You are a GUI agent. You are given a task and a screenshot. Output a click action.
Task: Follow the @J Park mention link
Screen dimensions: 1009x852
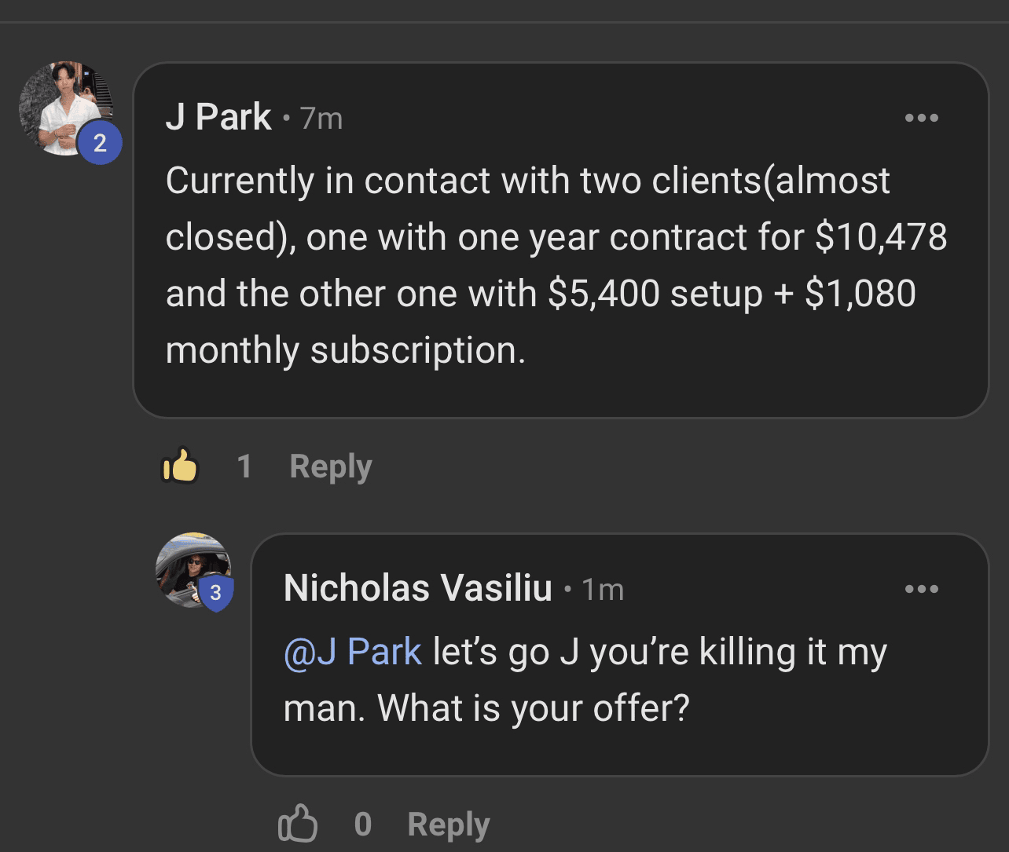coord(353,652)
